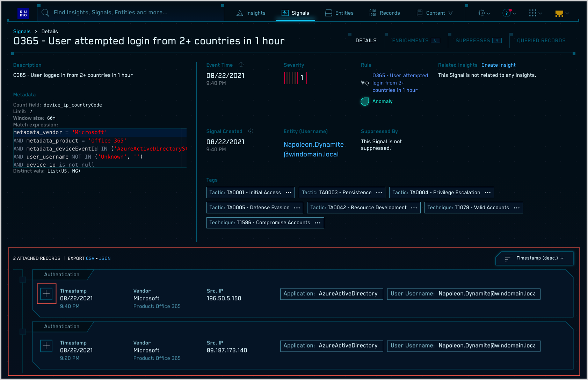Export attached records as CSV
Image resolution: width=588 pixels, height=380 pixels.
click(90, 258)
